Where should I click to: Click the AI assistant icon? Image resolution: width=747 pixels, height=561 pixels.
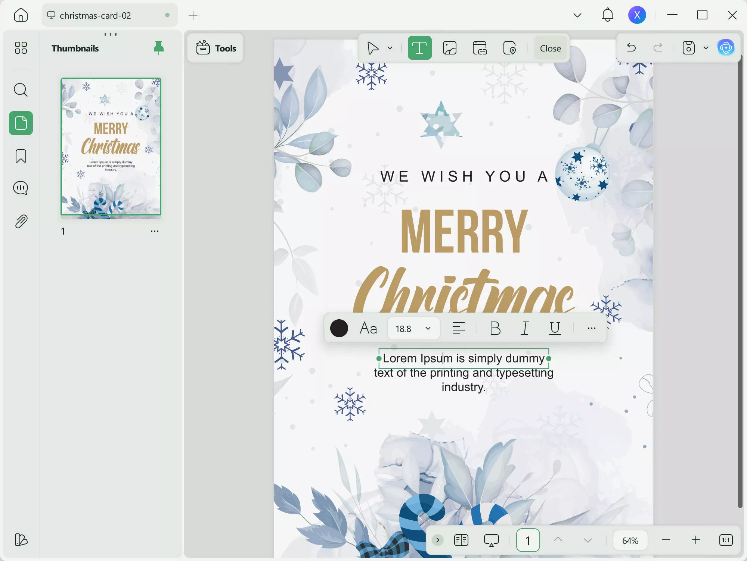point(726,48)
